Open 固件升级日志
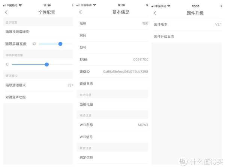The height and width of the screenshot is (168, 225). pos(187,36)
